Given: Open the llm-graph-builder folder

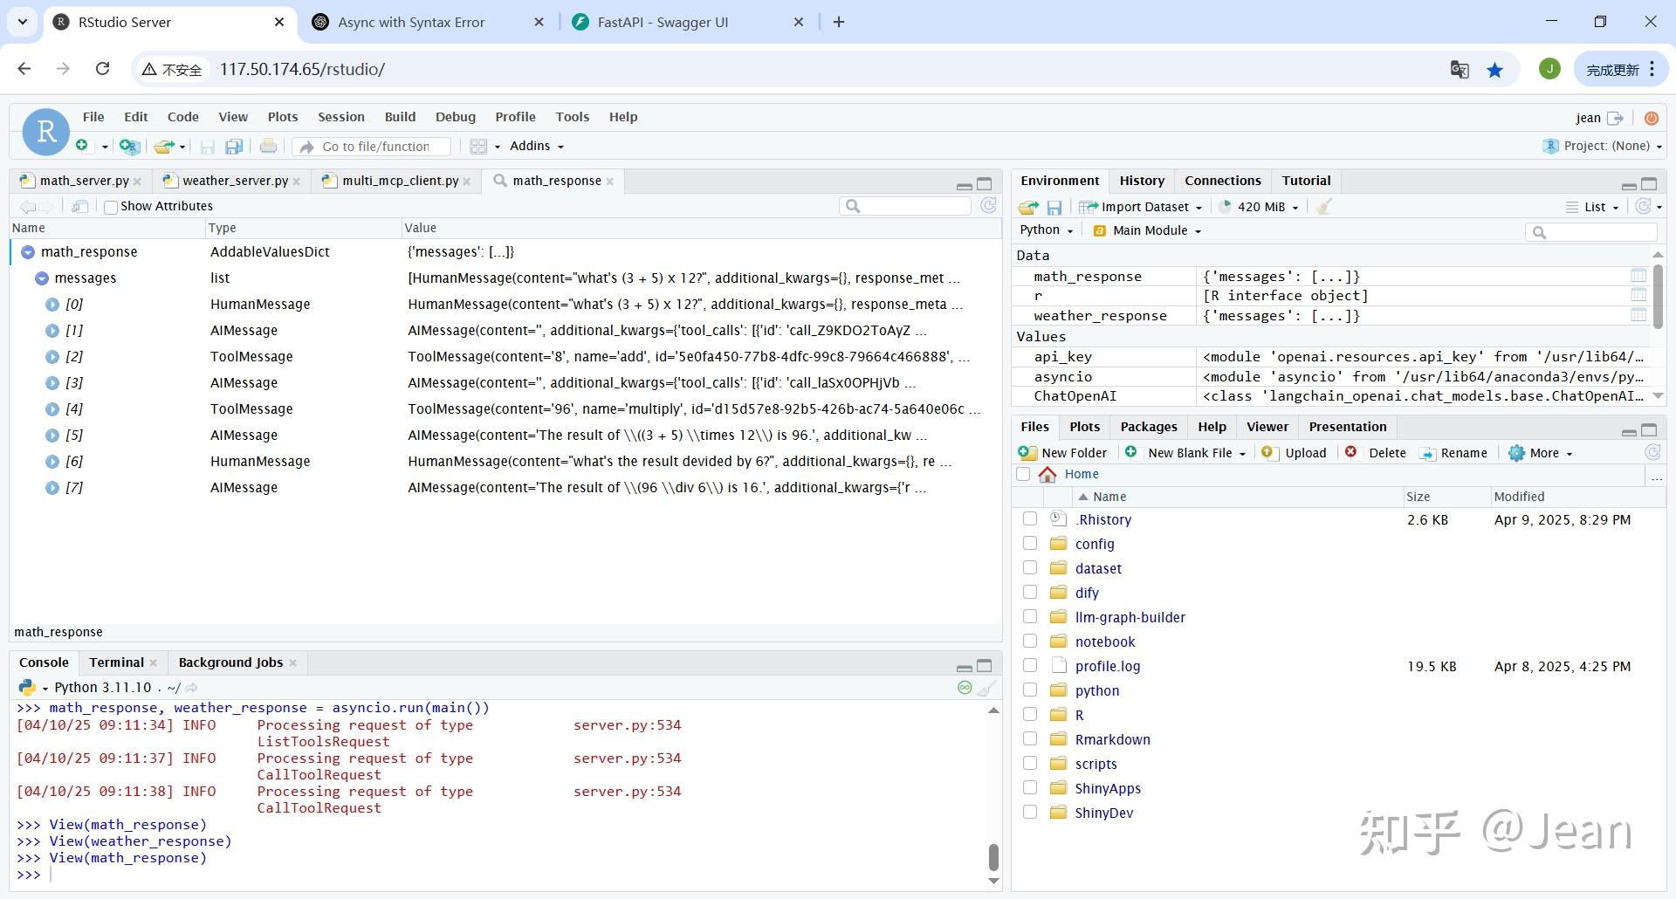Looking at the screenshot, I should [1130, 617].
